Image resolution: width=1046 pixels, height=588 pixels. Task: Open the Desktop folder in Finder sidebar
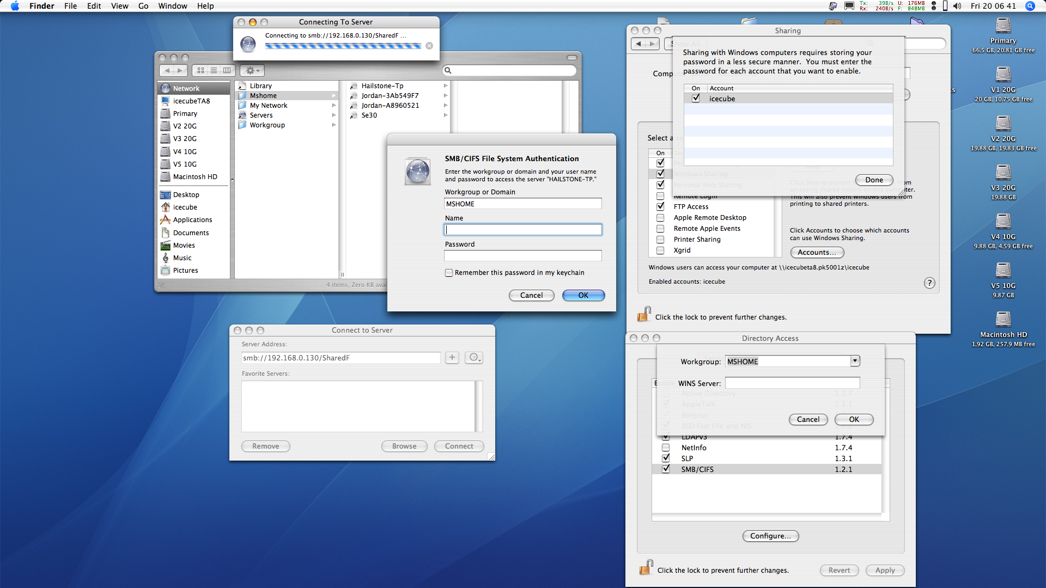(194, 195)
